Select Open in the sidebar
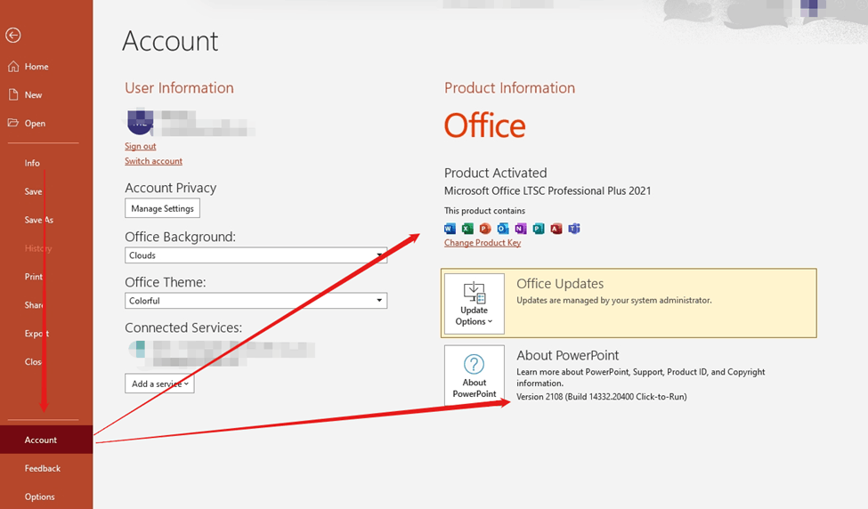Image resolution: width=868 pixels, height=509 pixels. [35, 124]
